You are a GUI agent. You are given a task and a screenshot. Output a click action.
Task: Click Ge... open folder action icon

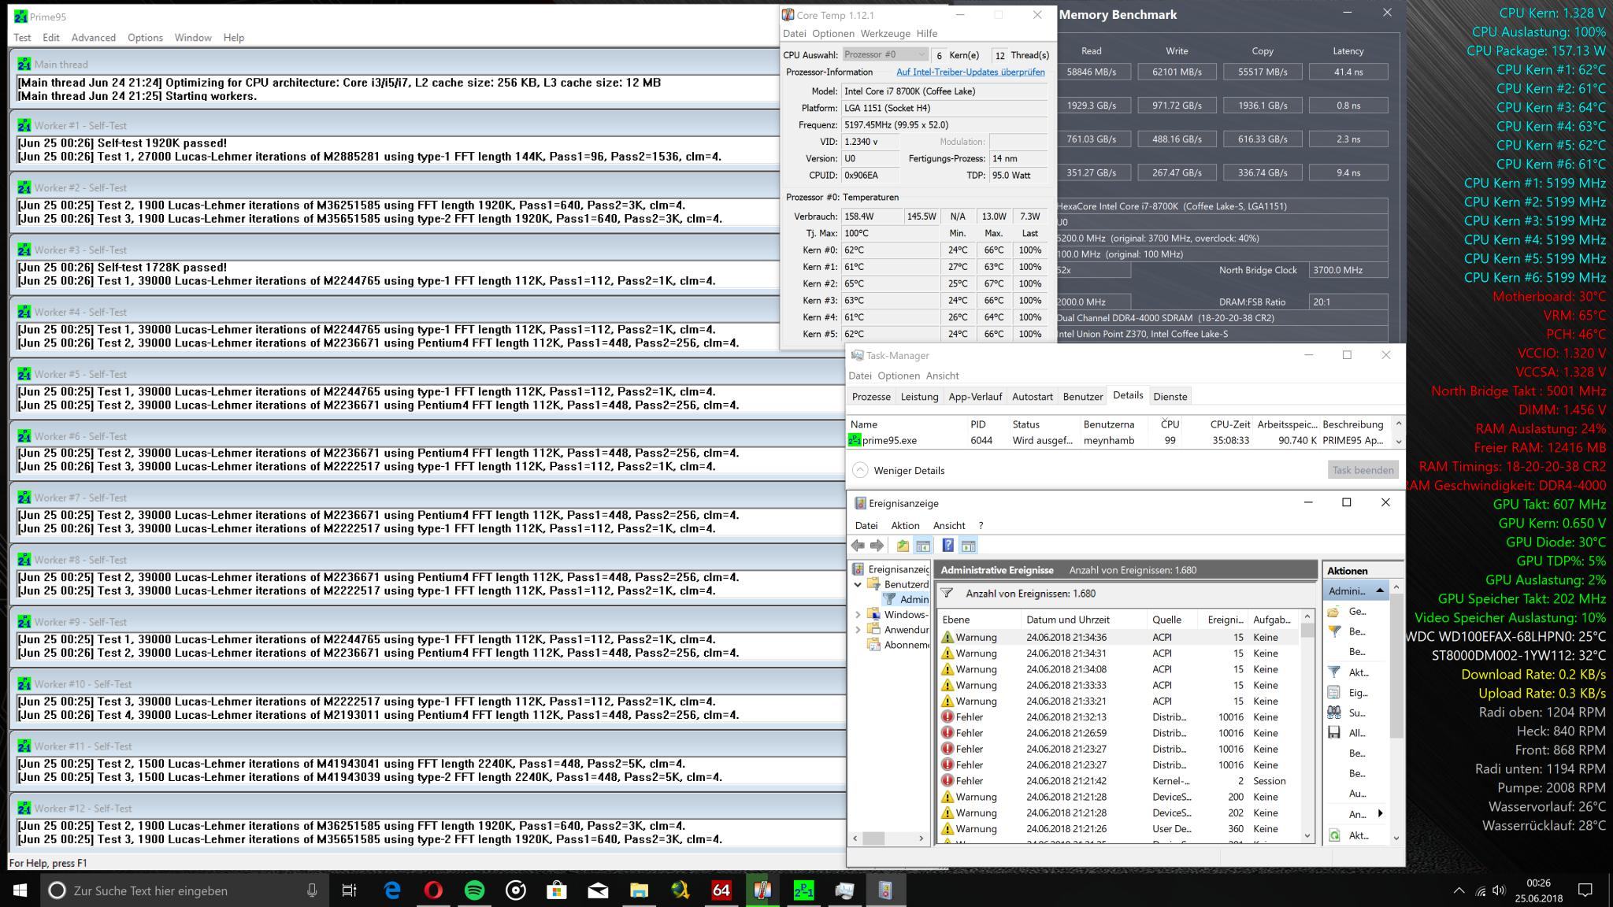point(1334,611)
